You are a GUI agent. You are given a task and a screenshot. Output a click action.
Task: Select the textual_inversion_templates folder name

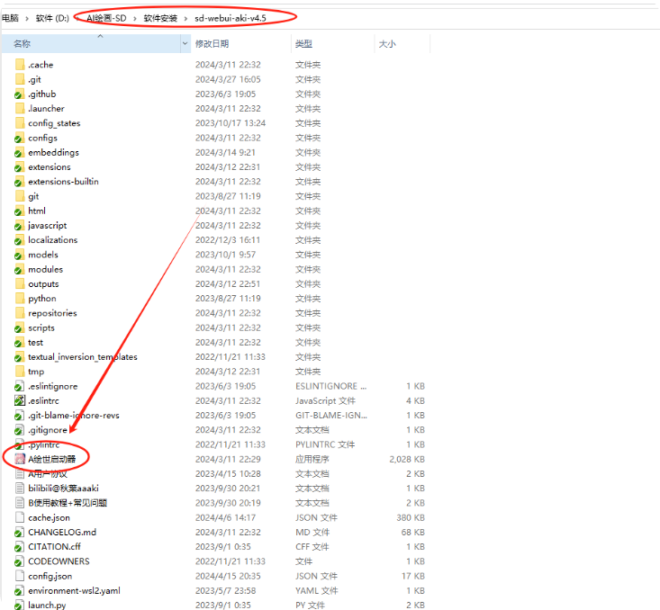pyautogui.click(x=83, y=357)
